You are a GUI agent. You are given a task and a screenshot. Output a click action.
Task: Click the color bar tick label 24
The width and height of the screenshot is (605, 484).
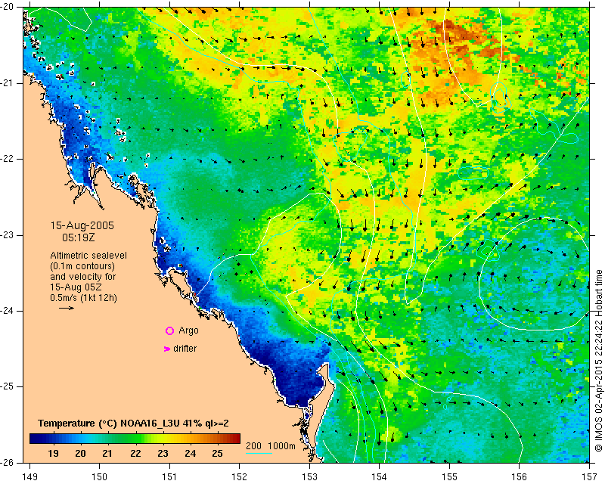(191, 453)
